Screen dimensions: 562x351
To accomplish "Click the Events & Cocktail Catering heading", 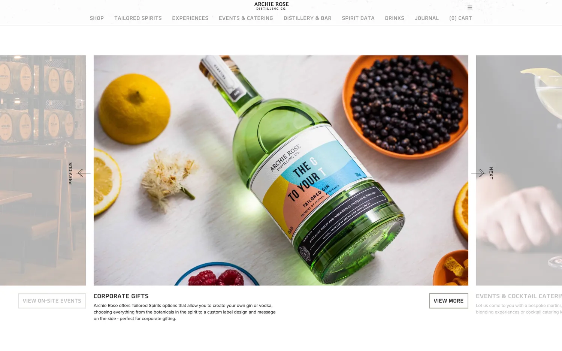I will pos(519,296).
